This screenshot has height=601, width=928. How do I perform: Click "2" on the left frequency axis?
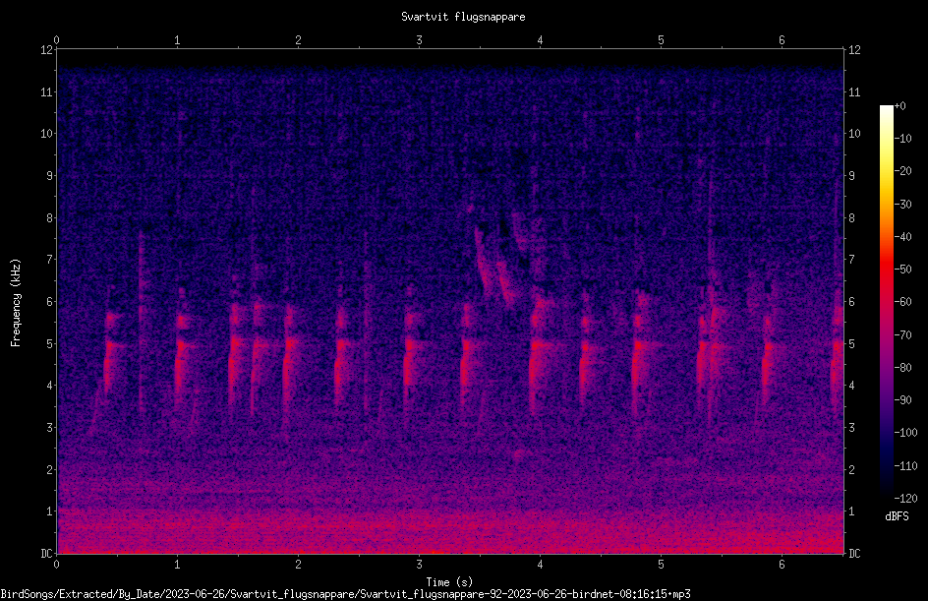tap(50, 469)
